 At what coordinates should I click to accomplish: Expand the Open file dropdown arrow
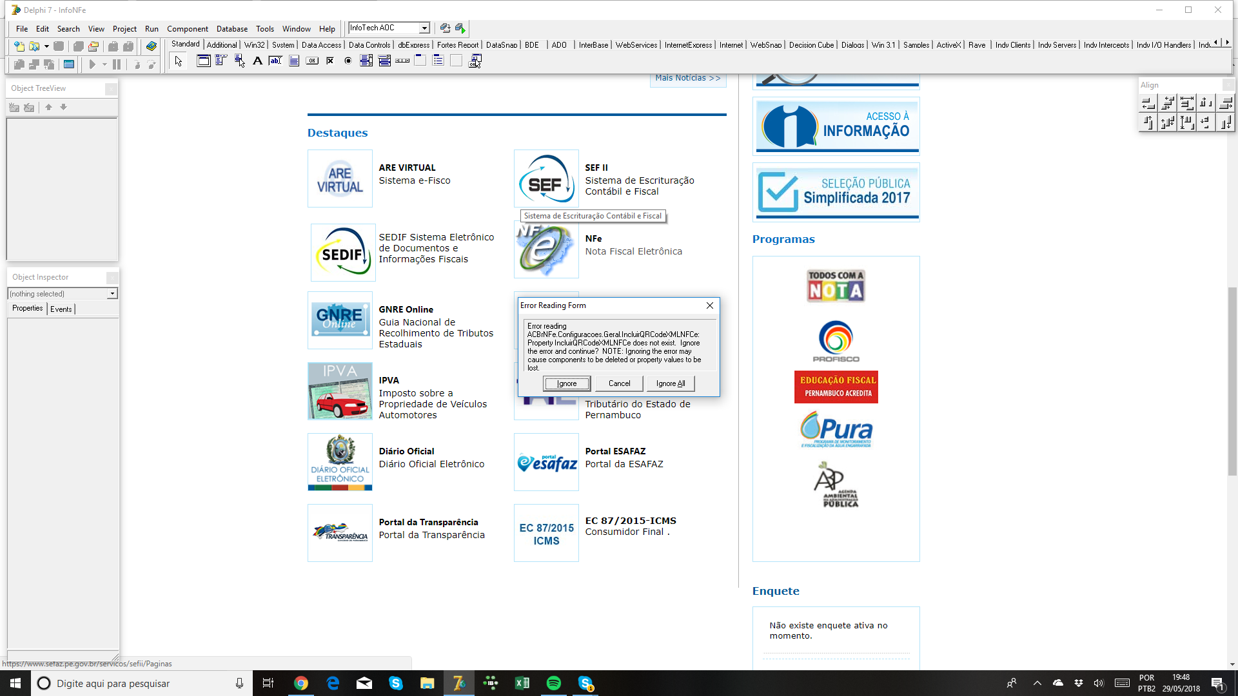46,46
